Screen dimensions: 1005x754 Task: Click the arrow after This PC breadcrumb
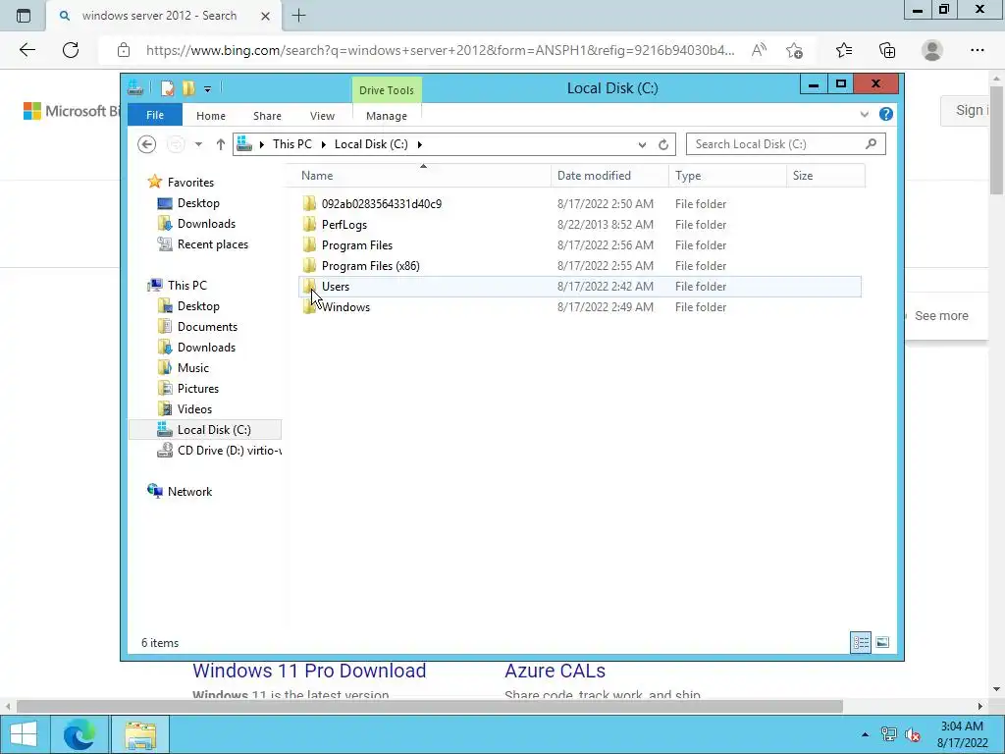[323, 145]
